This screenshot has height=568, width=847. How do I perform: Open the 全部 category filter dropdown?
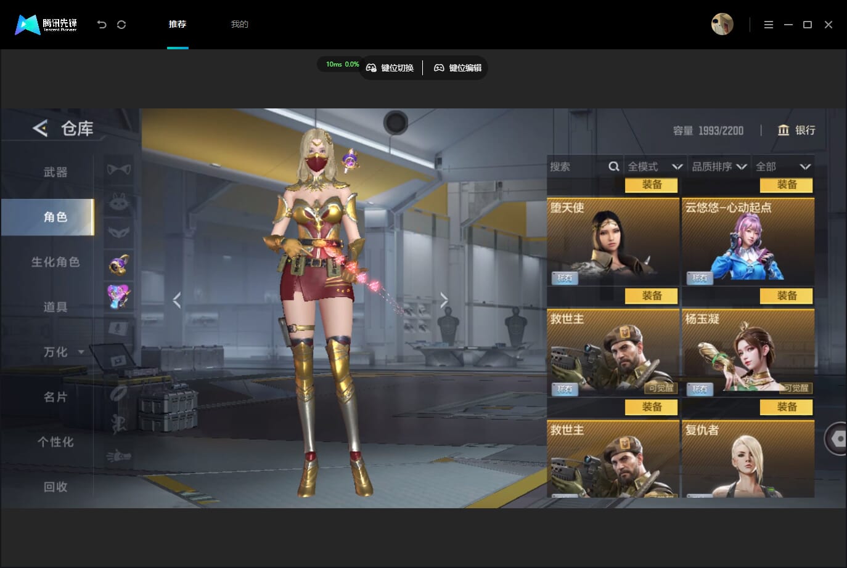click(x=783, y=166)
